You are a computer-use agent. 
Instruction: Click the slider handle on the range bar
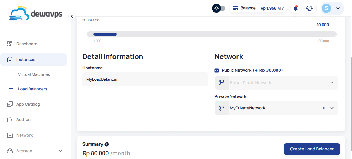tap(115, 34)
